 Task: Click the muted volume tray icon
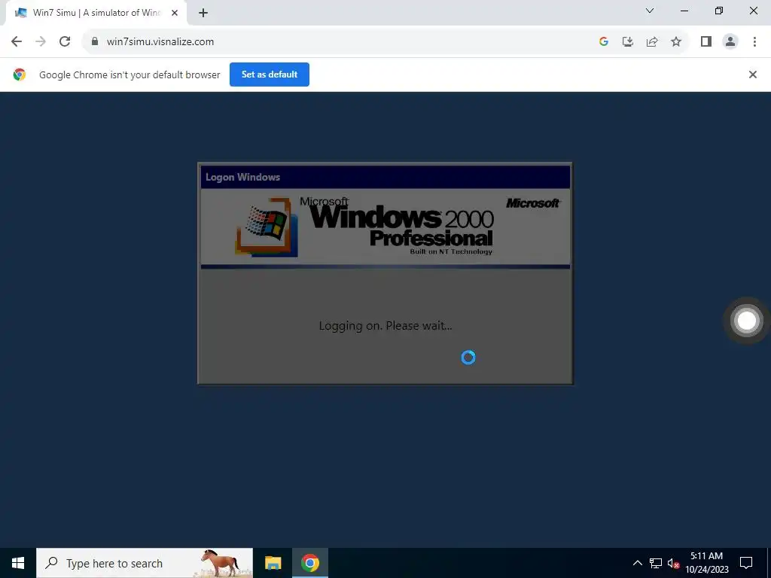tap(673, 563)
